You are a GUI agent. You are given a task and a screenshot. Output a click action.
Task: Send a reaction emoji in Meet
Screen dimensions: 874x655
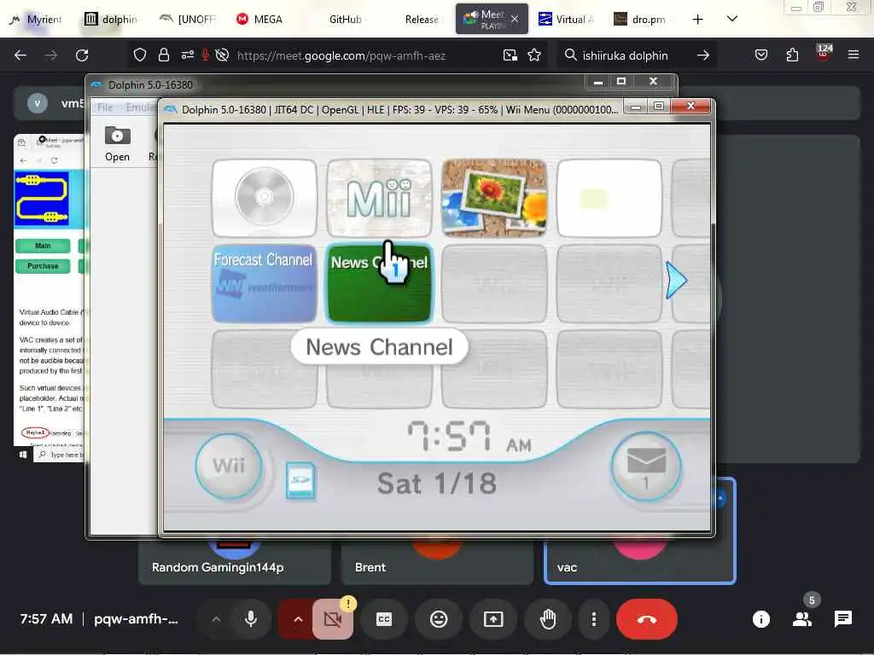439,619
